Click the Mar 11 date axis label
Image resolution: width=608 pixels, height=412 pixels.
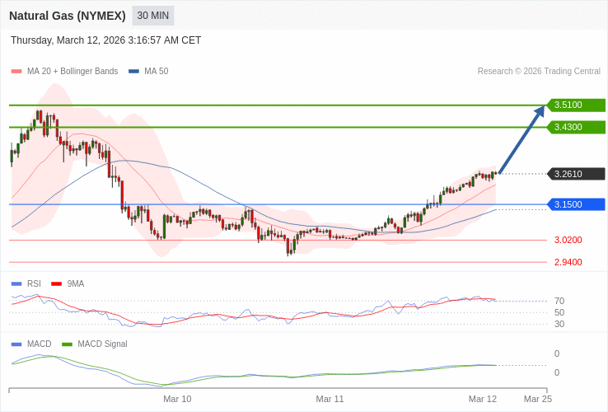coord(330,399)
